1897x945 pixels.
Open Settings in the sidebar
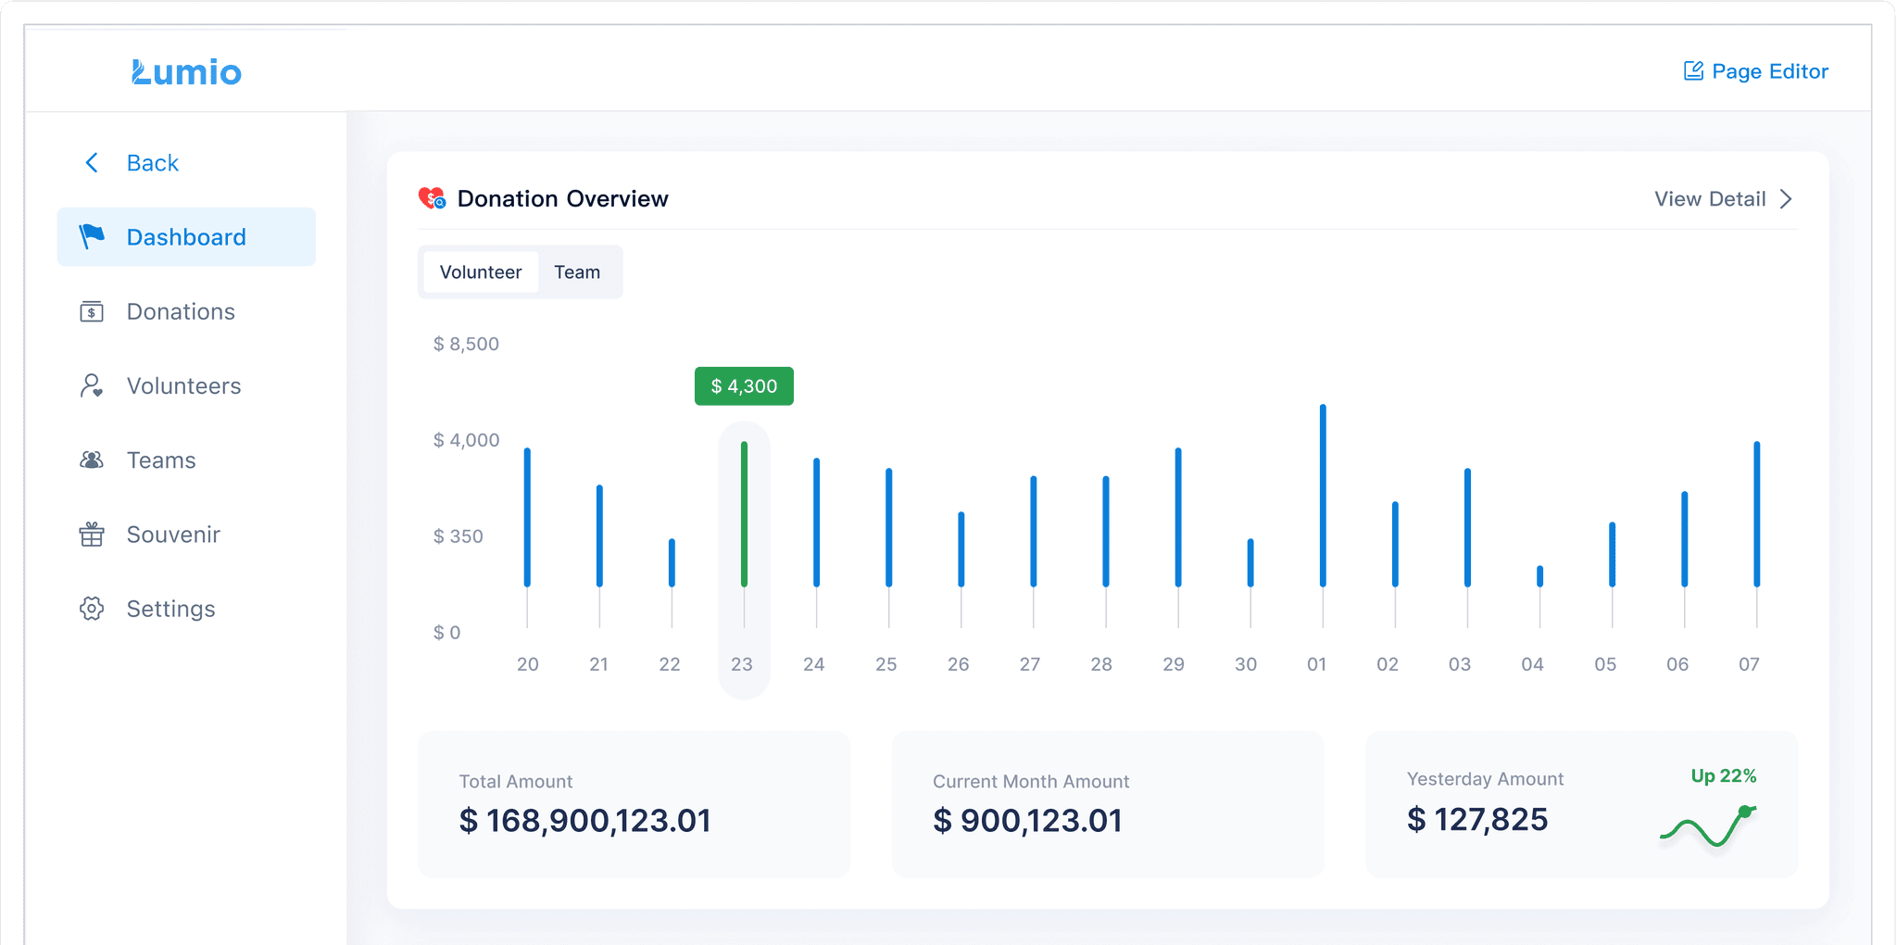(186, 609)
